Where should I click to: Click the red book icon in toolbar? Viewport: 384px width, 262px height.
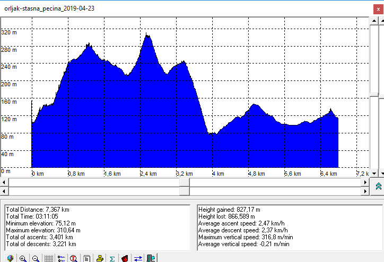point(125,258)
